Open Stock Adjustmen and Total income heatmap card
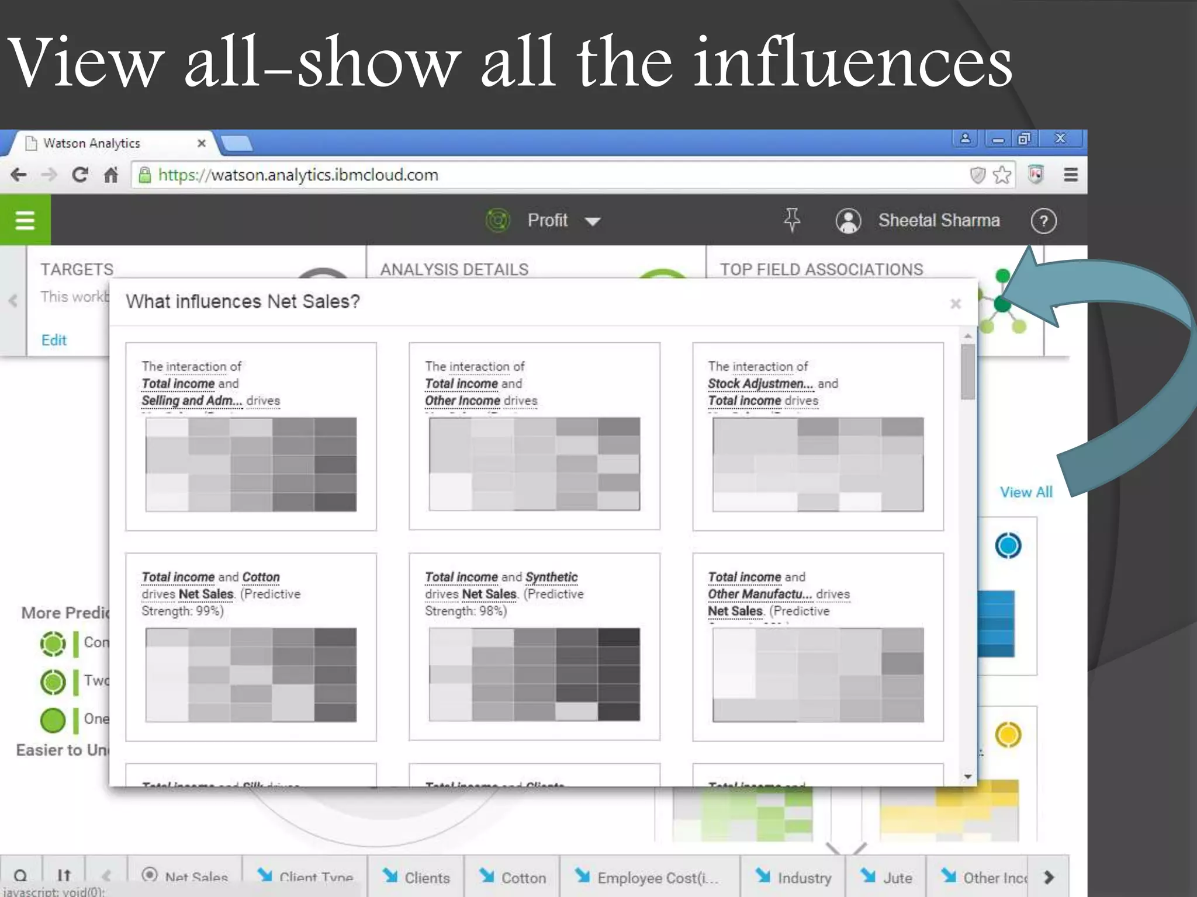This screenshot has height=897, width=1197. 818,437
